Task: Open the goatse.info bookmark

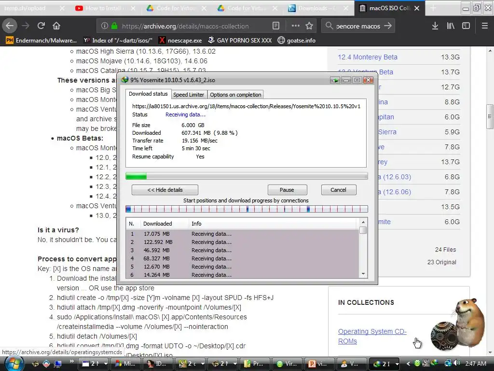Action: [x=297, y=41]
